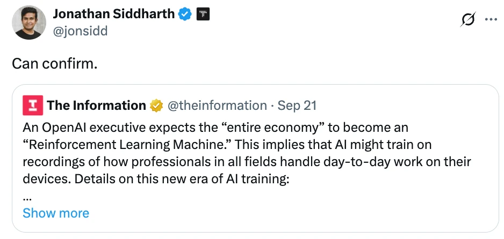This screenshot has height=239, width=504.
Task: Click The Information red logo icon
Action: pos(32,106)
